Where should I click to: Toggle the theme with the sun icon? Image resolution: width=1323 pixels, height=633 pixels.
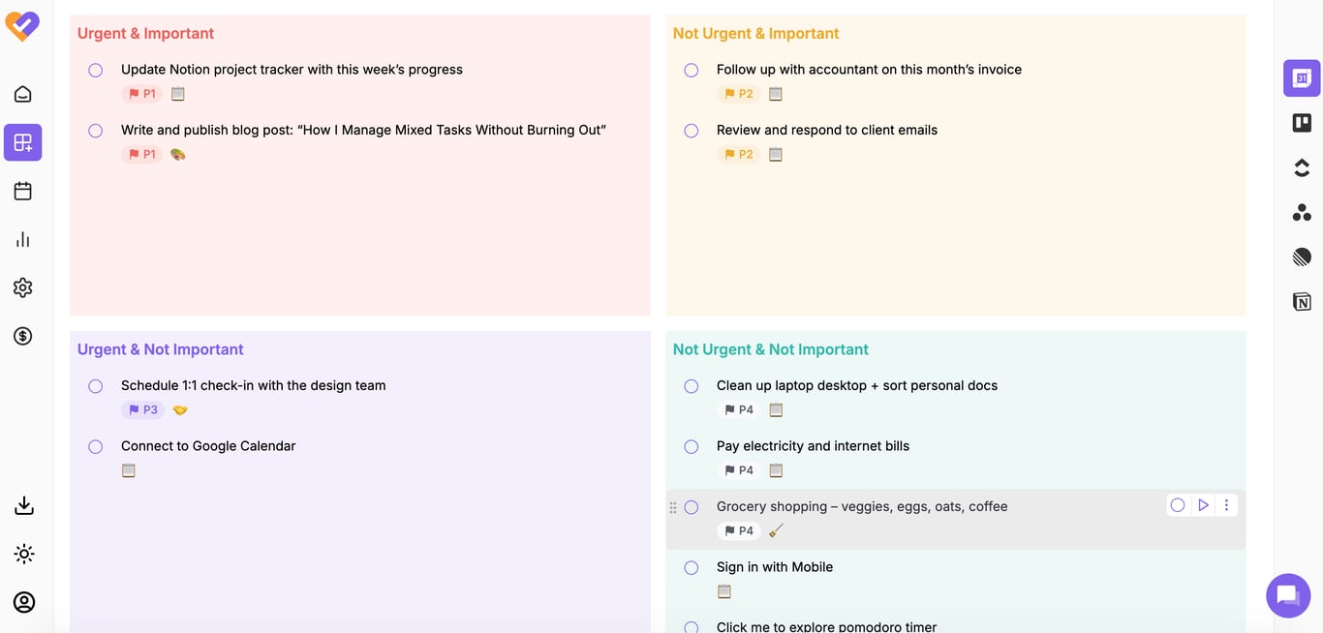[x=22, y=553]
